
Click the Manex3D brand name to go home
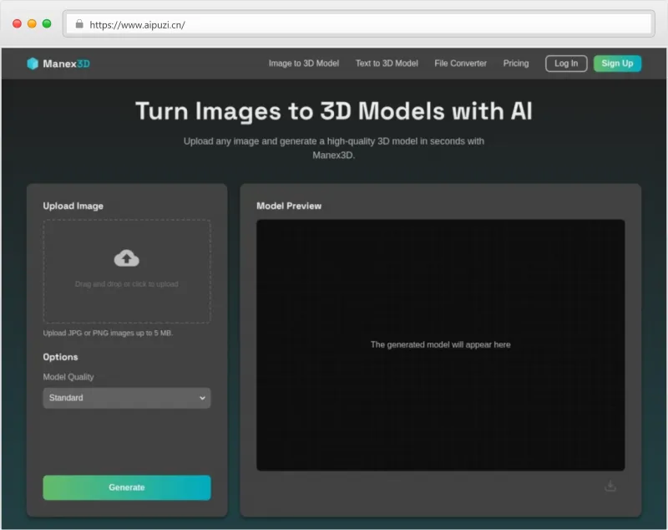pos(67,63)
